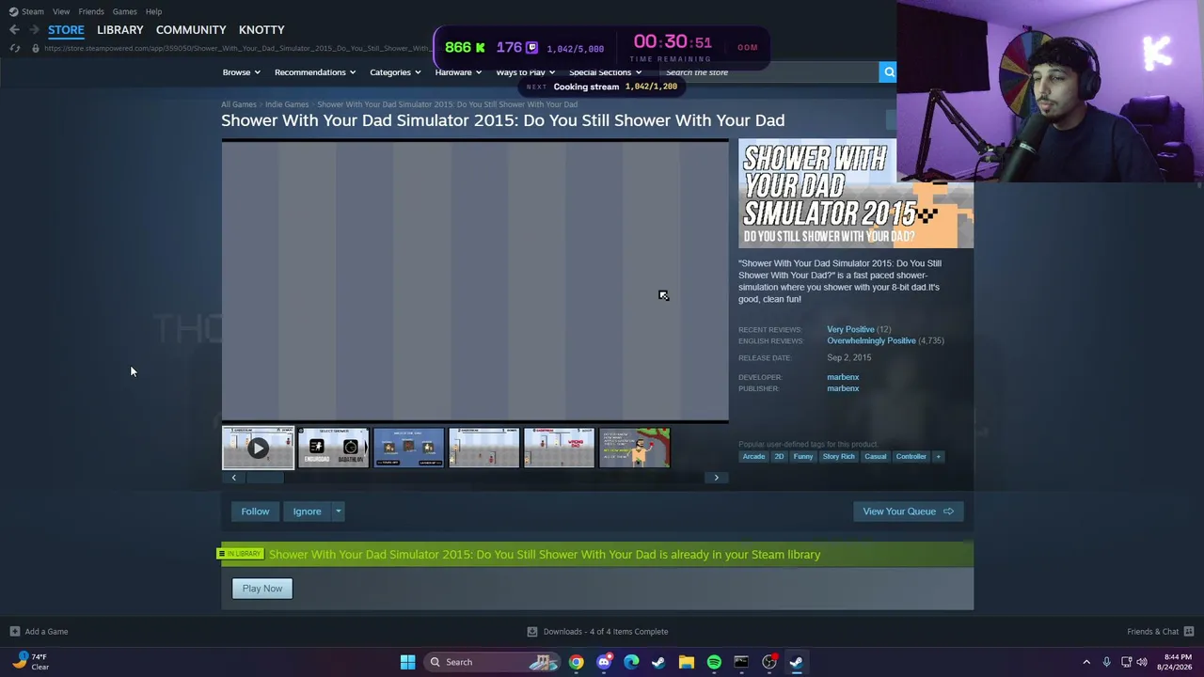
Task: Open the Overwhelmingly Positive reviews link
Action: point(871,340)
